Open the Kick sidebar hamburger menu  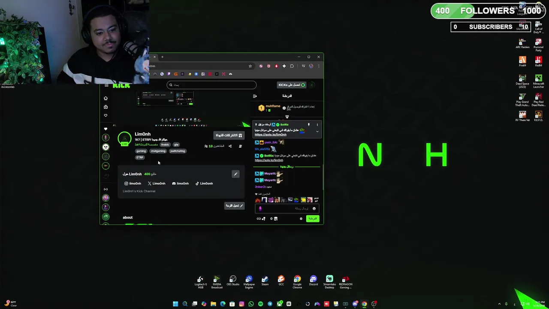[x=106, y=85]
